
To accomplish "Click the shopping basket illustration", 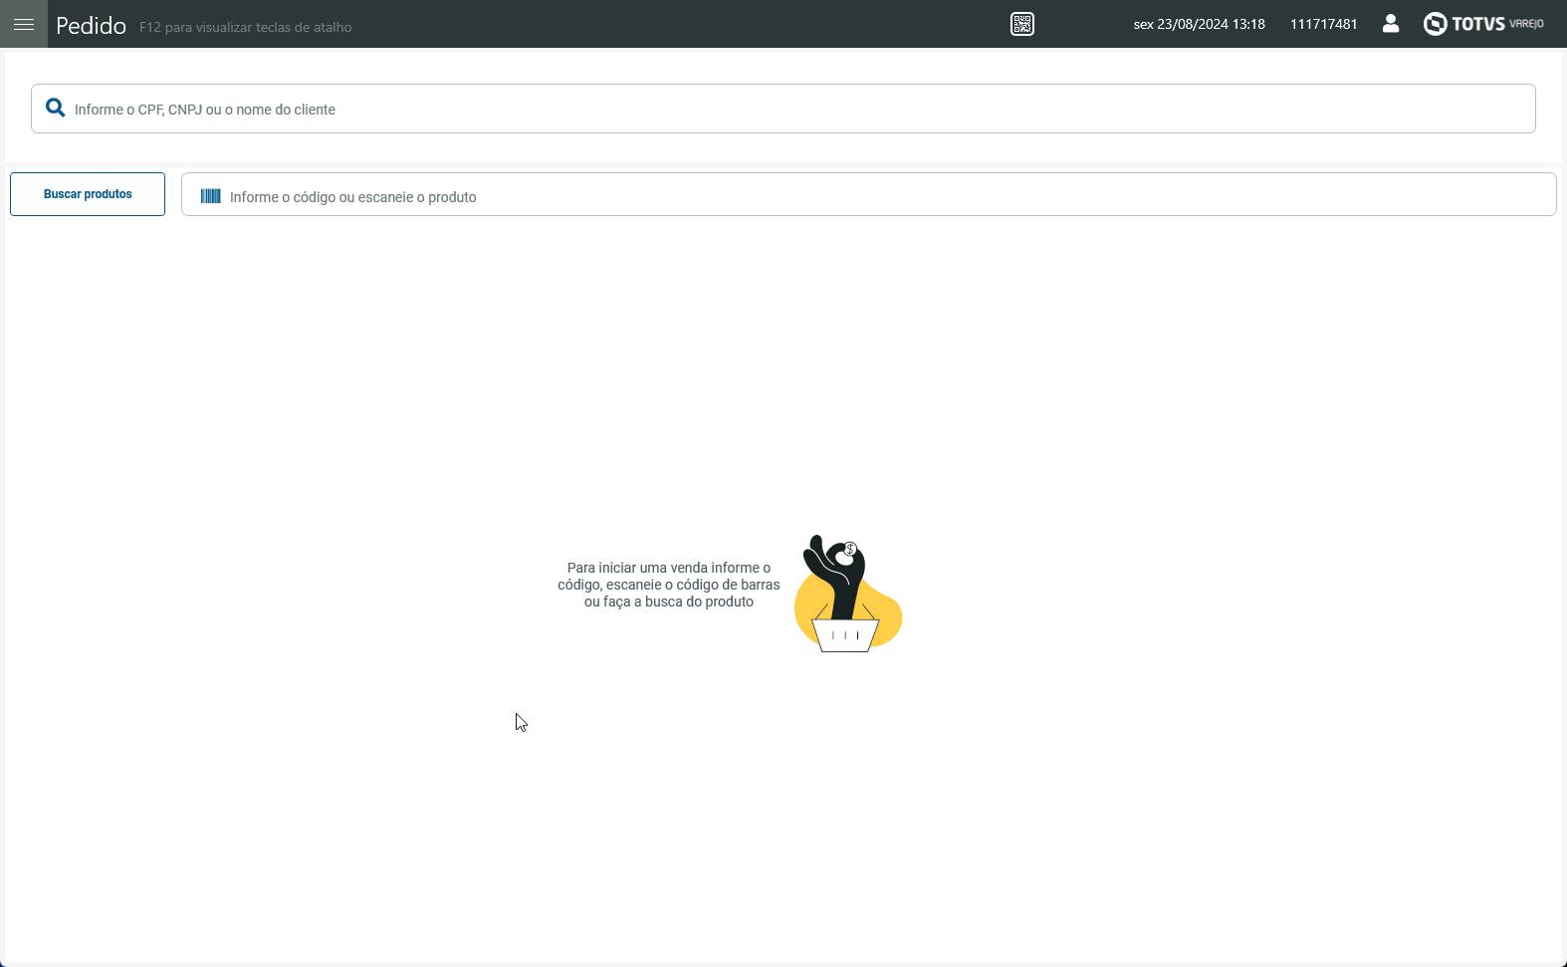I will [x=848, y=594].
